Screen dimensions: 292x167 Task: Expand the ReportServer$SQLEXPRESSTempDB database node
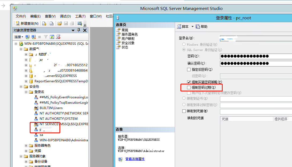[x=26, y=81]
